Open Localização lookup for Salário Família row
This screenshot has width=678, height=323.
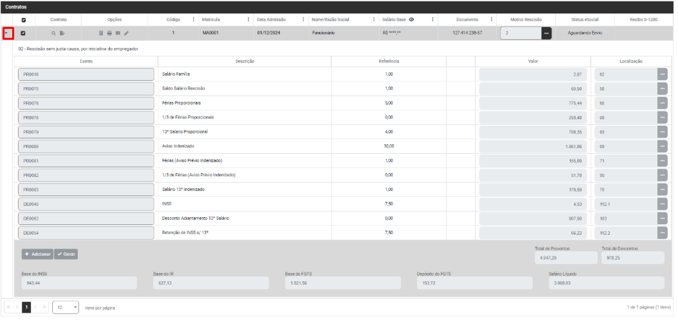(x=663, y=74)
